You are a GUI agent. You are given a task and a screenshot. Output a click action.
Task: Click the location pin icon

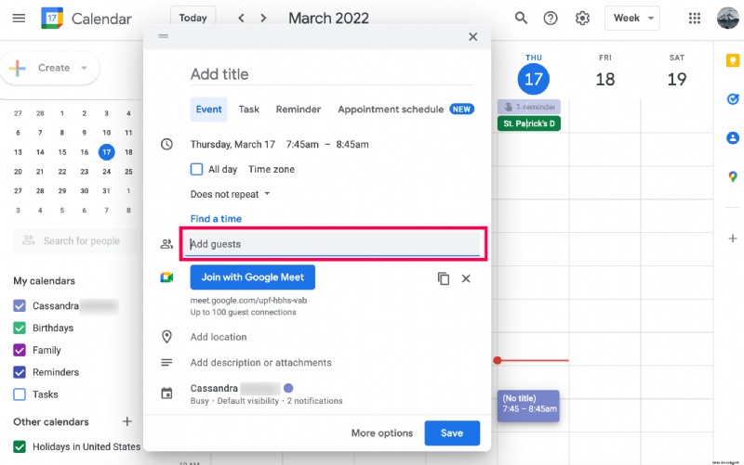click(x=166, y=337)
